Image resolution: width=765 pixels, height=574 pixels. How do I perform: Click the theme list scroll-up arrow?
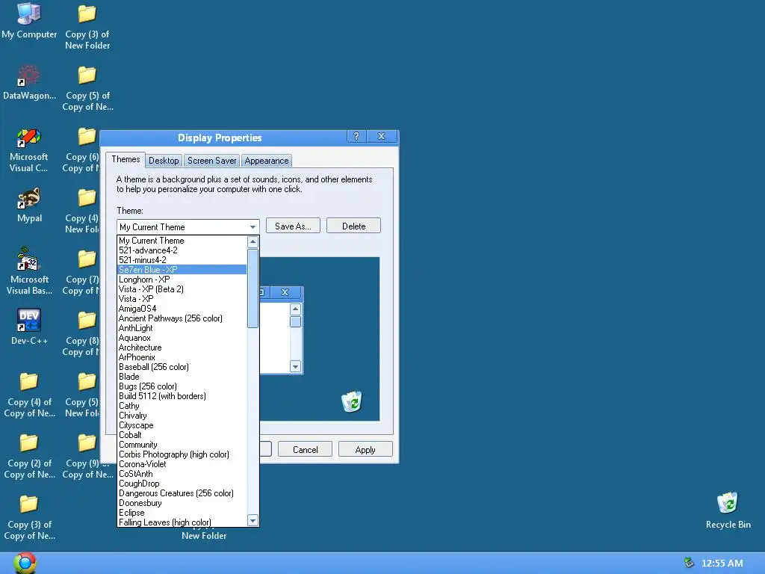tap(253, 241)
